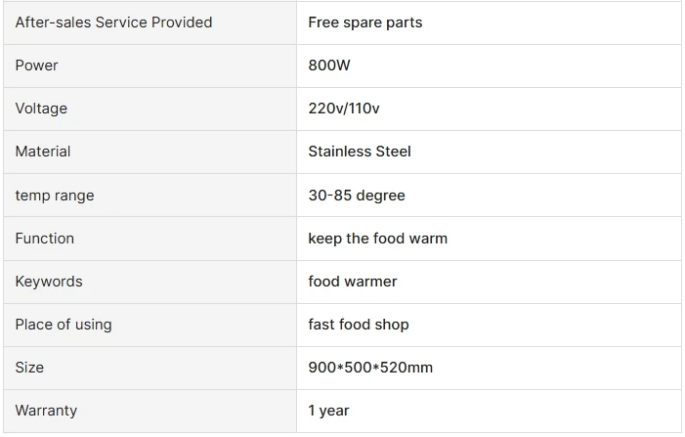
Task: Select the 'food warmer' keyword value
Action: [x=352, y=282]
